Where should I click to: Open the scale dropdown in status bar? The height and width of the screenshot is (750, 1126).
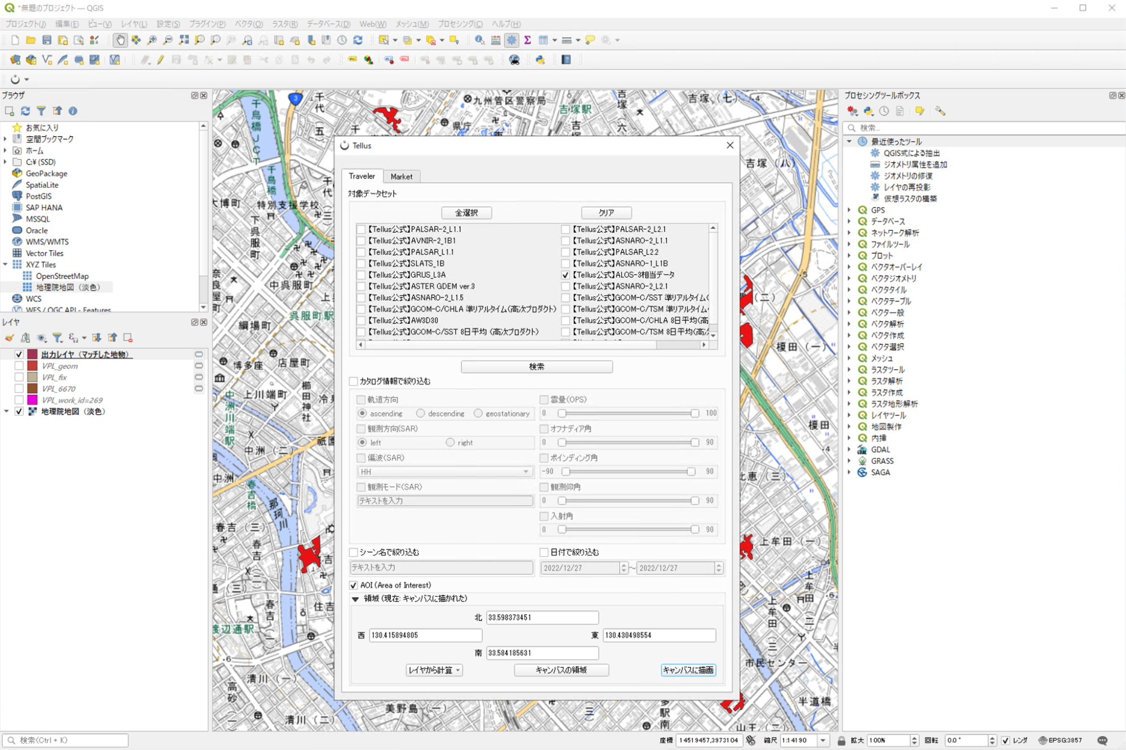[823, 740]
